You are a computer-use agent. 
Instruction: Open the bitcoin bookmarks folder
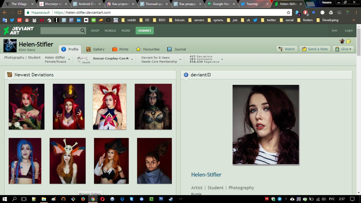(177, 20)
